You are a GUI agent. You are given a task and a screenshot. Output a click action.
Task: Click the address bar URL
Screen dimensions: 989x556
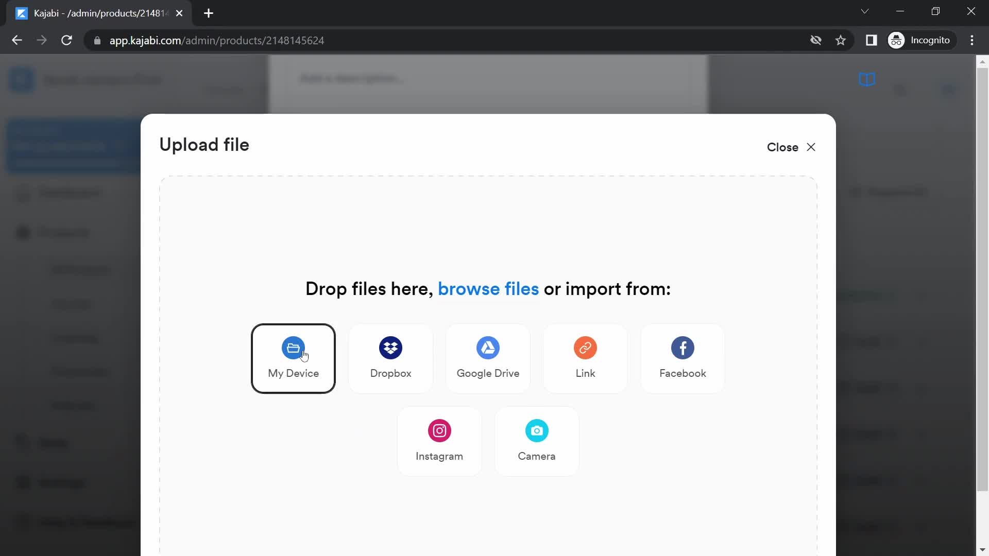tap(216, 40)
